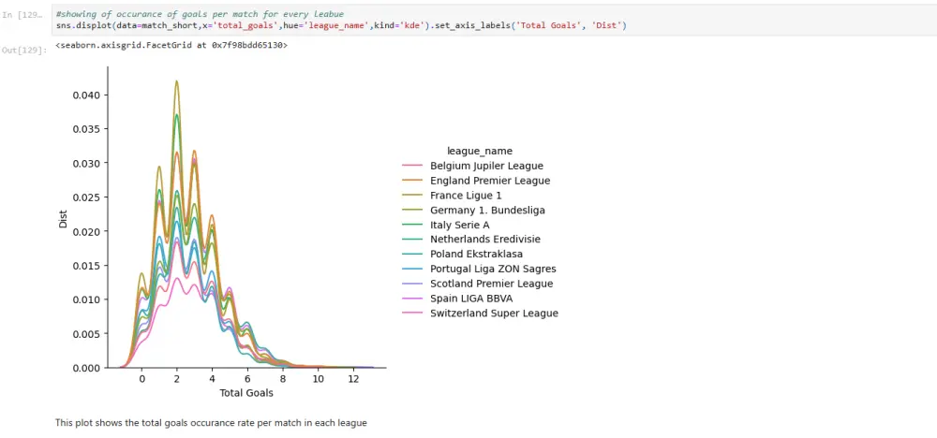Click the 0.040 y-axis tick label
937x438 pixels.
point(86,95)
